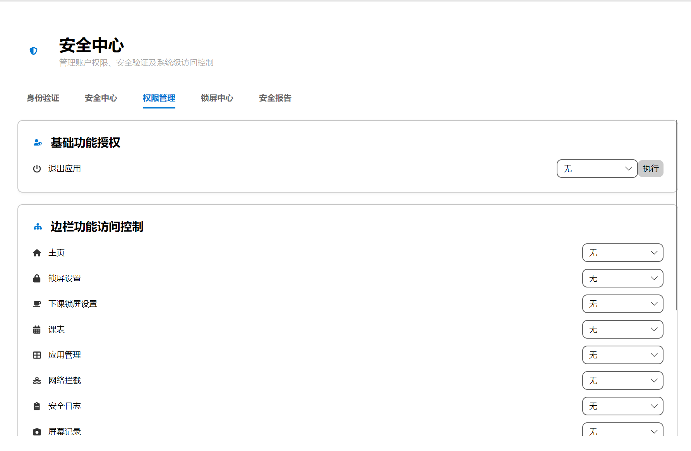The image size is (691, 451).
Task: Open the 课表 access level dropdown
Action: pyautogui.click(x=622, y=329)
